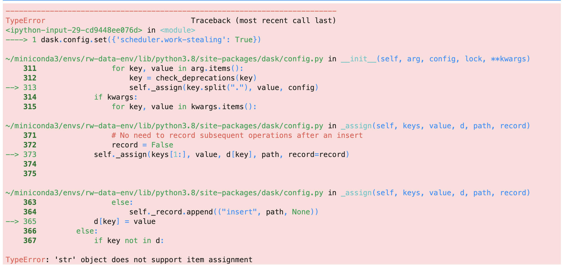
Task: Click the config.py path before __init__
Action: coord(164,59)
